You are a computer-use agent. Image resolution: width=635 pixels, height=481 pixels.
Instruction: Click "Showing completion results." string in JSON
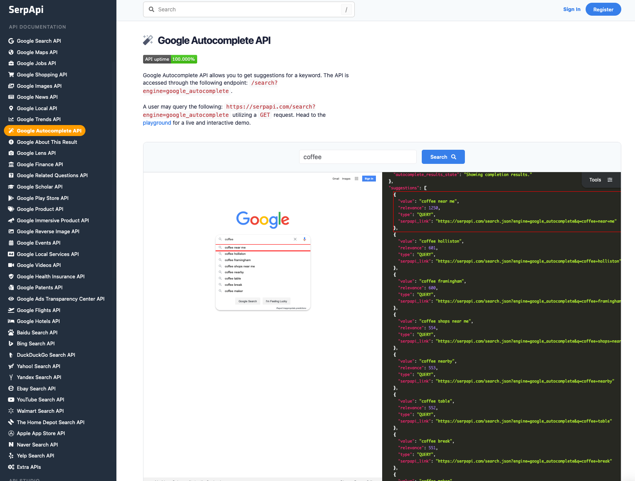(x=498, y=174)
